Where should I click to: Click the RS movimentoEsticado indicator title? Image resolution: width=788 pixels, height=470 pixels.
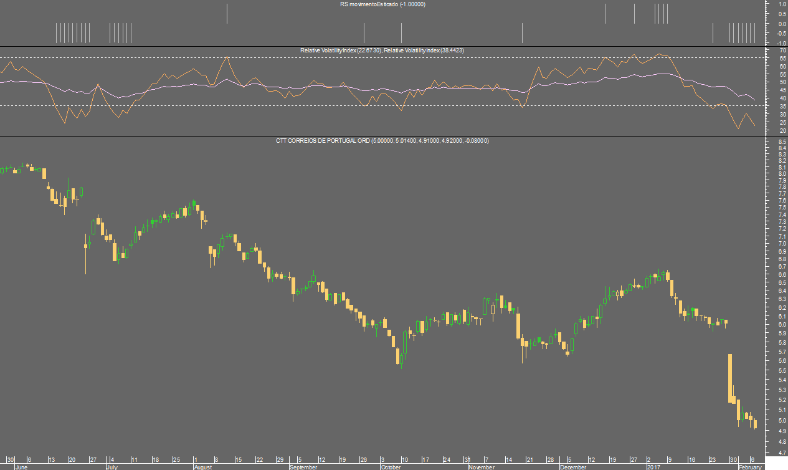click(x=382, y=4)
